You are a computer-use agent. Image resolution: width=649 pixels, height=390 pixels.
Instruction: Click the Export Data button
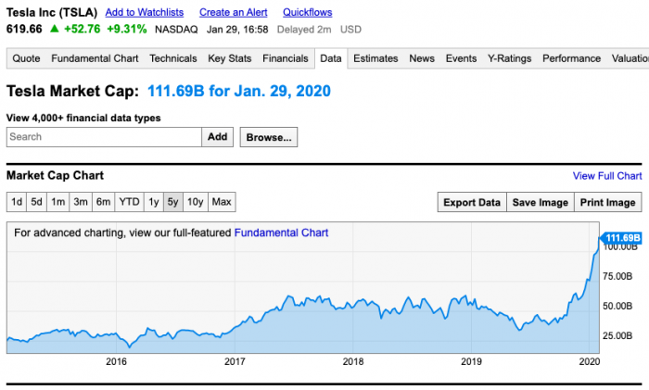pos(471,203)
